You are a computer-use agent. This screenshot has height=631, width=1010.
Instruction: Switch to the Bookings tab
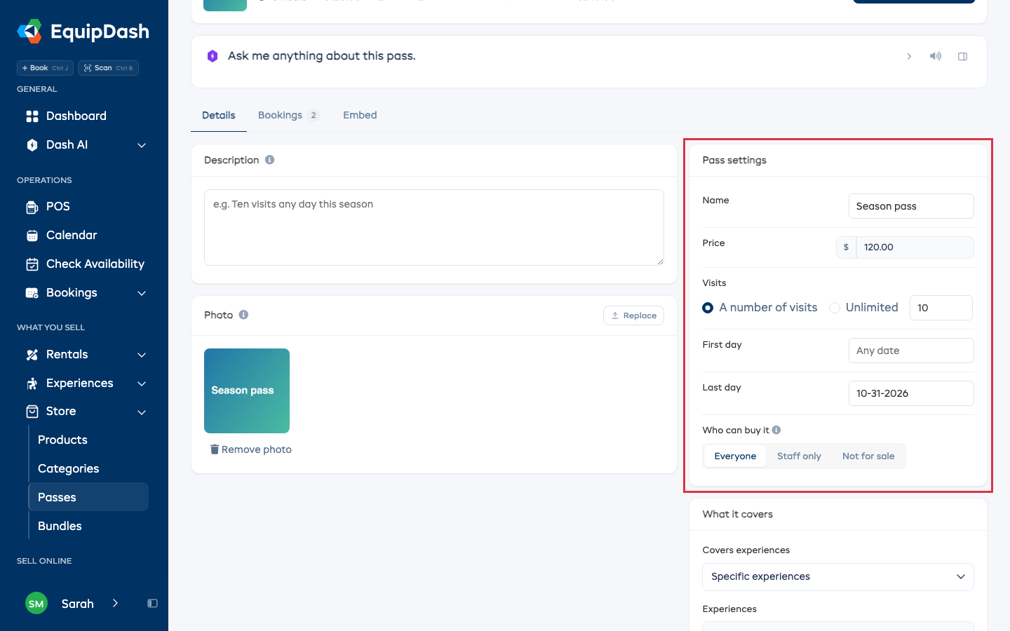point(288,116)
